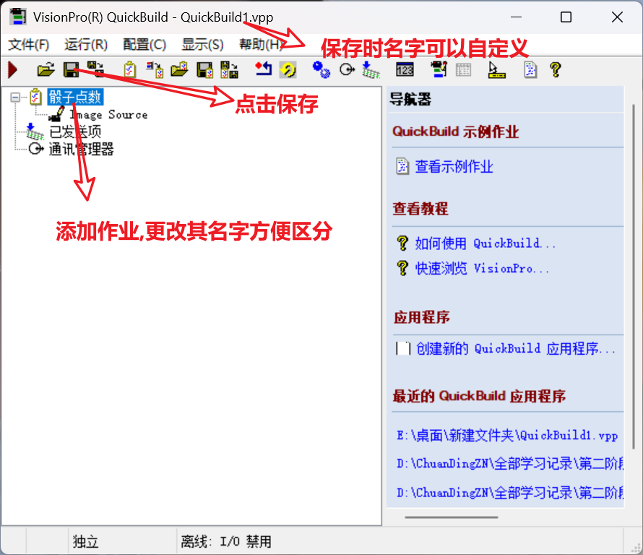Click the yellow question mark help toolbar icon
643x555 pixels.
coord(556,69)
